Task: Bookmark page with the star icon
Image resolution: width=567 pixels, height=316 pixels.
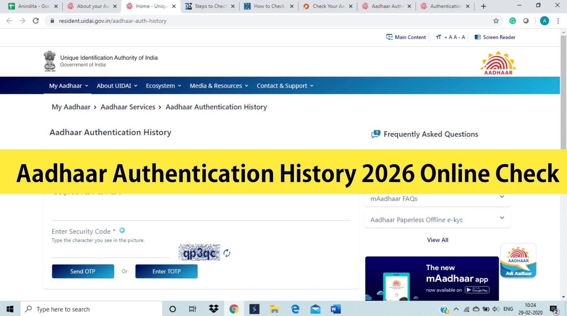Action: click(x=496, y=21)
